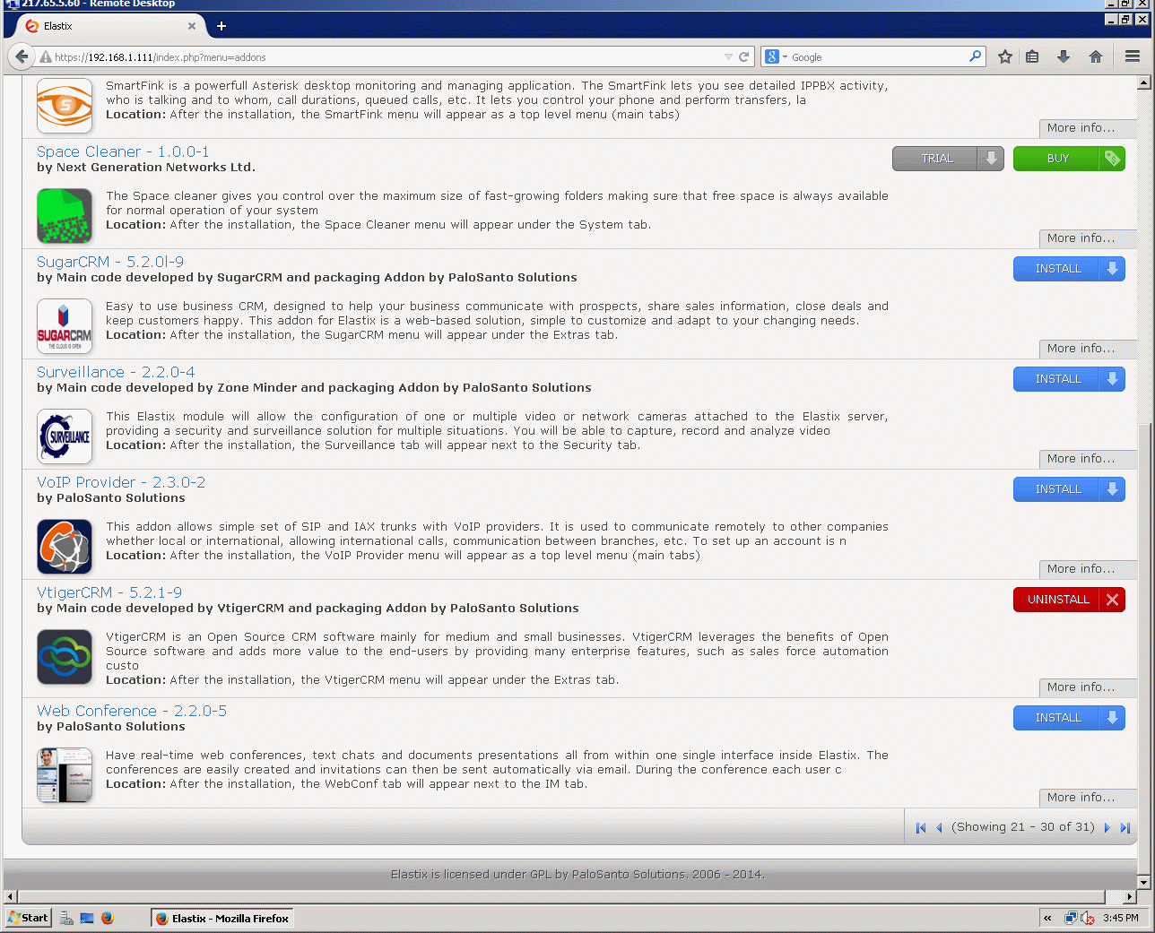The width and height of the screenshot is (1155, 933).
Task: Click the SugarCRM logo icon
Action: coord(65,326)
